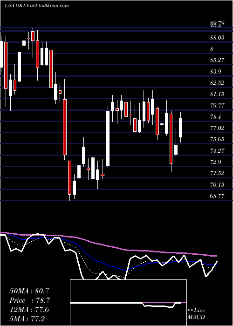Click the 70.15 price axis label
This screenshot has width=233, height=326.
(x=218, y=184)
